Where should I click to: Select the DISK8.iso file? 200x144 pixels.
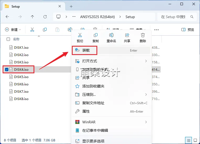click(21, 99)
